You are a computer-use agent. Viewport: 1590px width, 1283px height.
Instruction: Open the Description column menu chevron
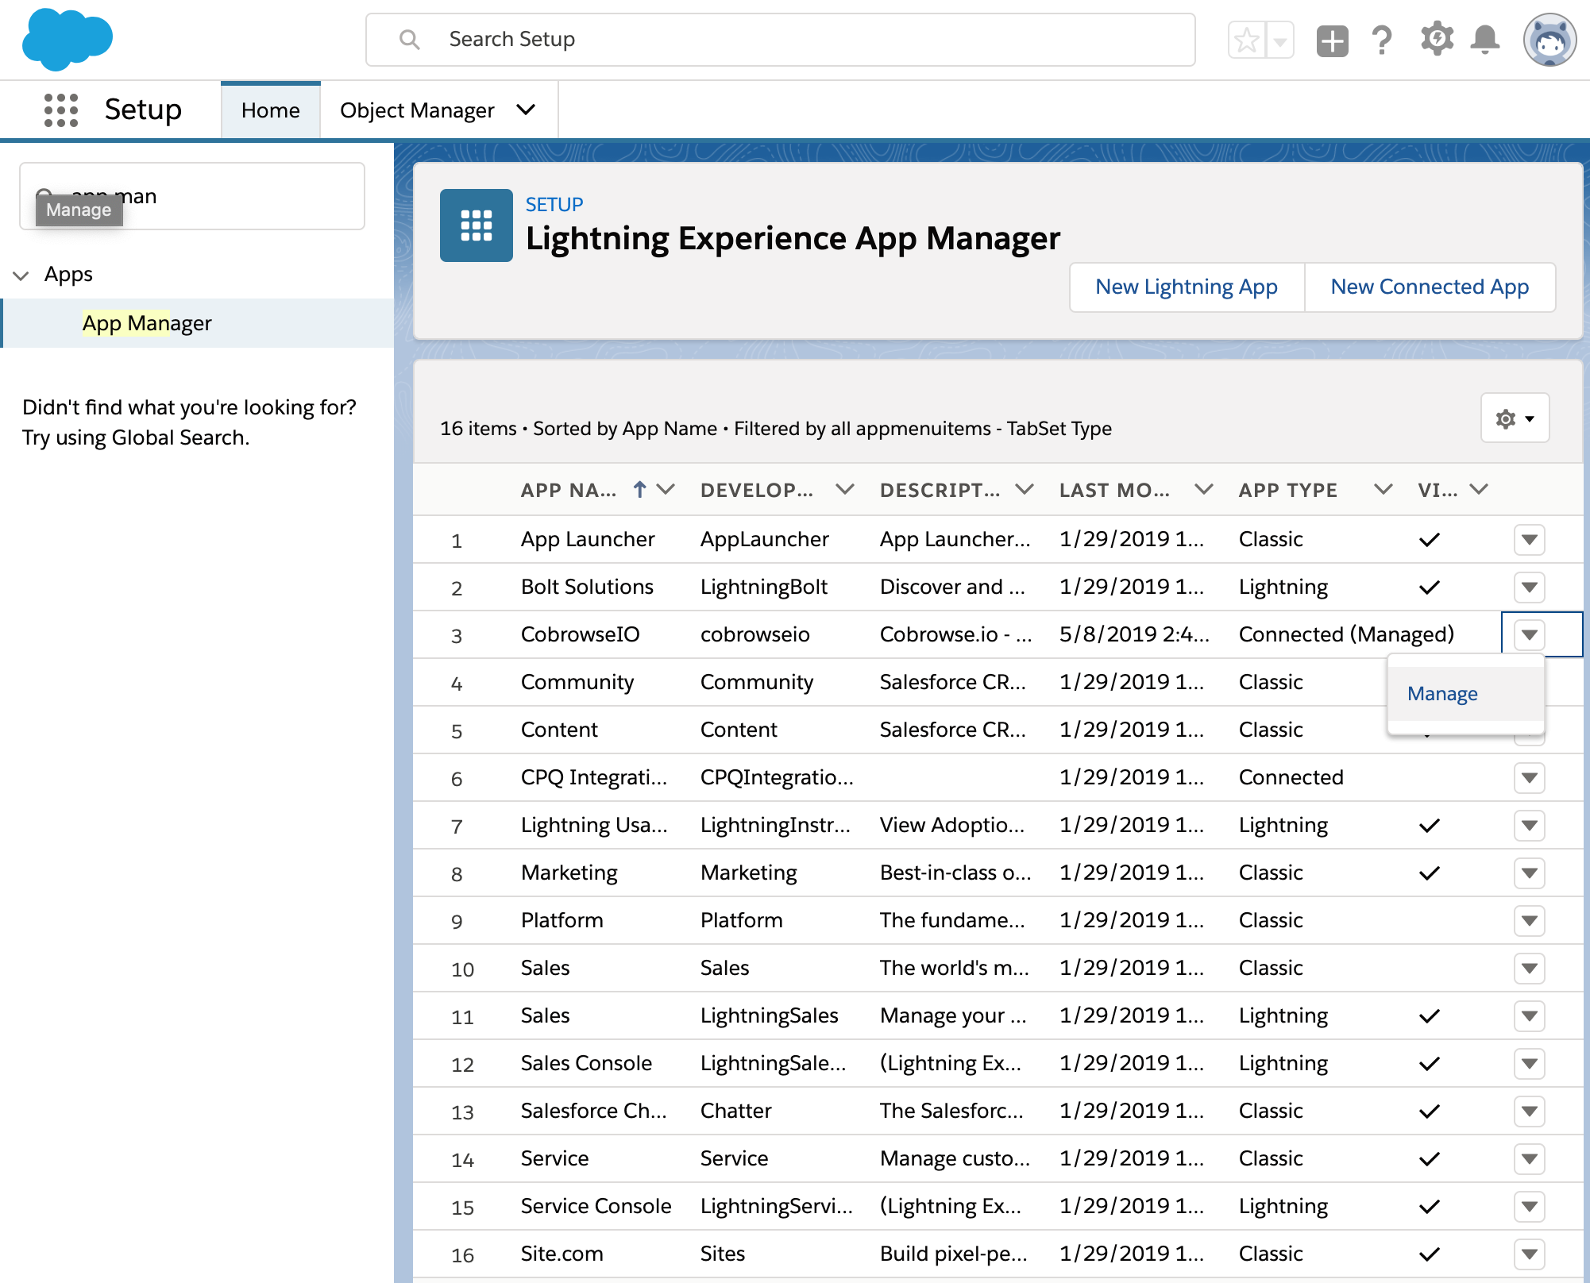click(x=1025, y=489)
